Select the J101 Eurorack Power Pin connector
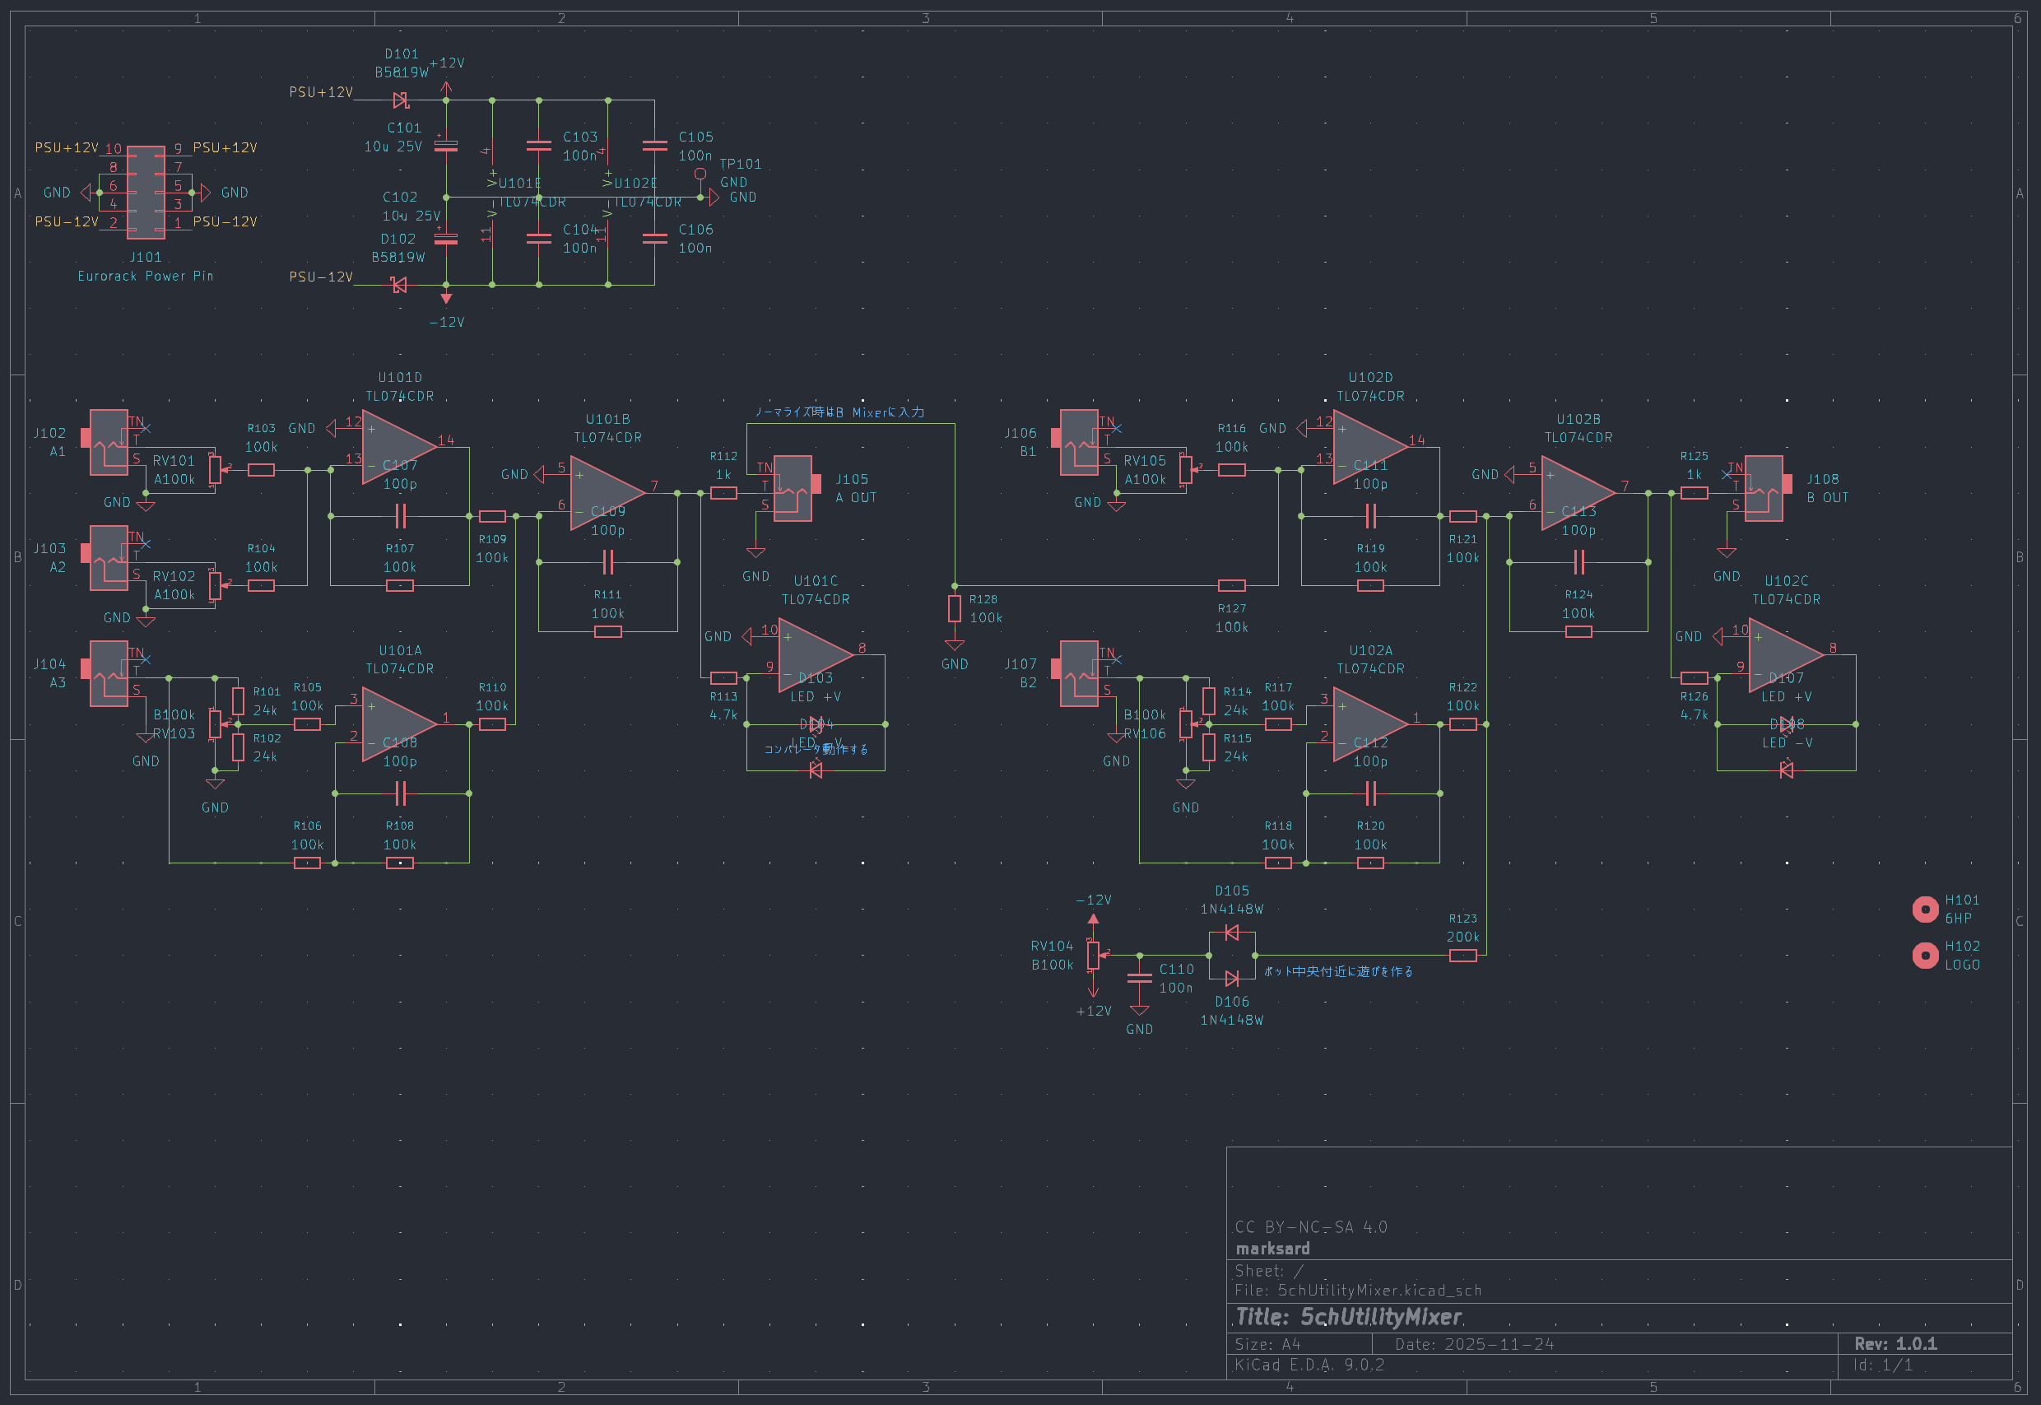The width and height of the screenshot is (2041, 1405). click(145, 192)
